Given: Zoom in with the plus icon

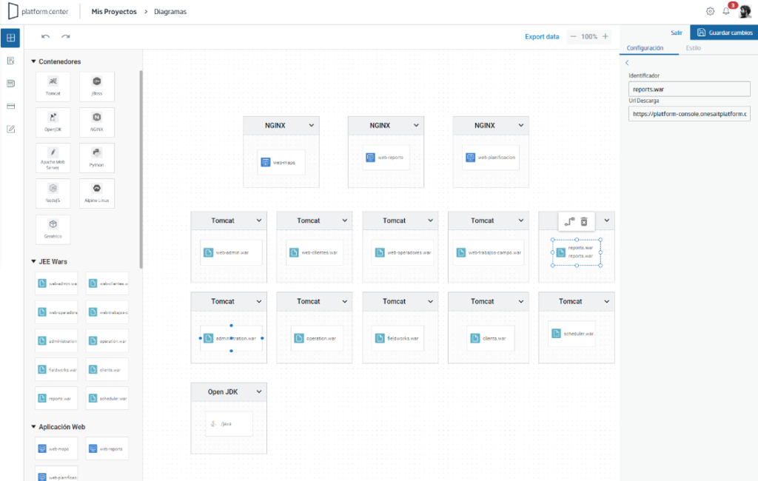Looking at the screenshot, I should [x=606, y=37].
